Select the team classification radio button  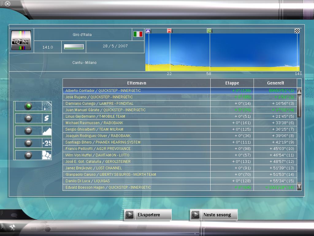click(x=29, y=155)
